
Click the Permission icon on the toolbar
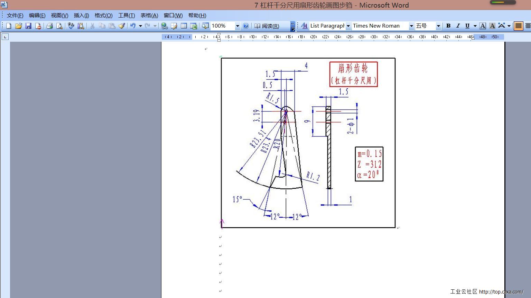(38, 26)
